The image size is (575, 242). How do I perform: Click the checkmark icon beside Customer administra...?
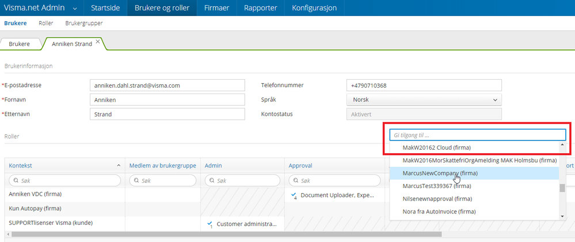(210, 224)
